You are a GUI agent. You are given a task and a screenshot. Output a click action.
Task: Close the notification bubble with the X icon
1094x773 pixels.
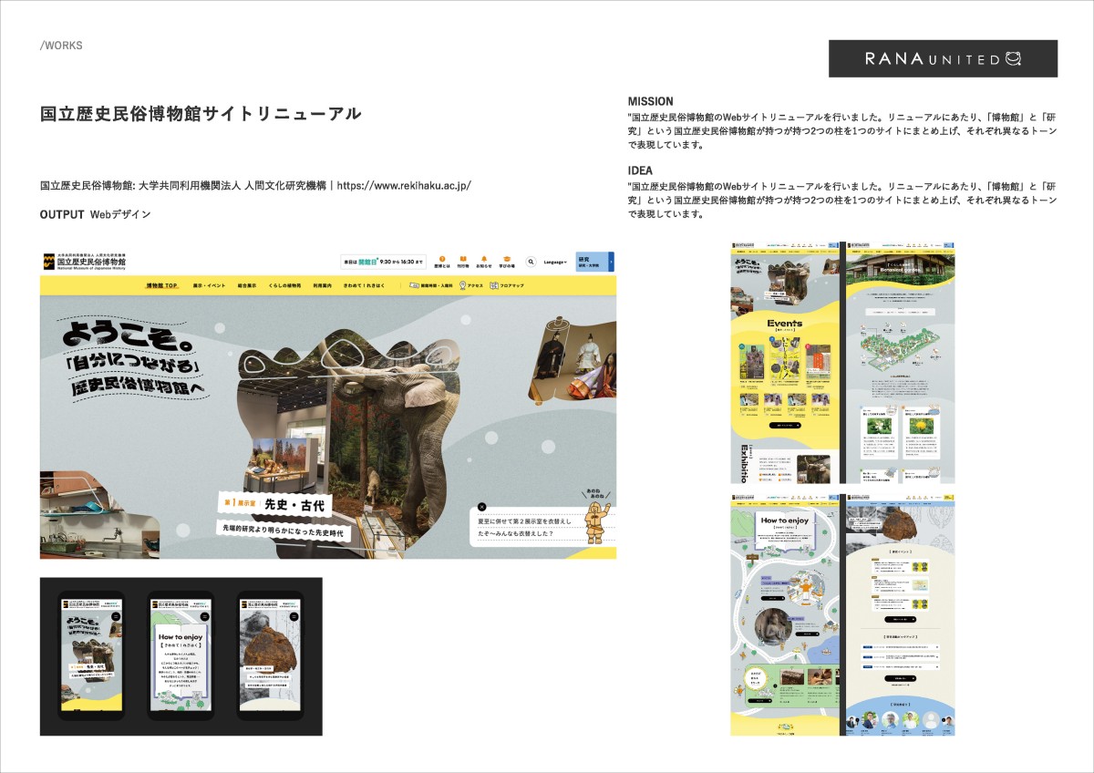point(482,507)
